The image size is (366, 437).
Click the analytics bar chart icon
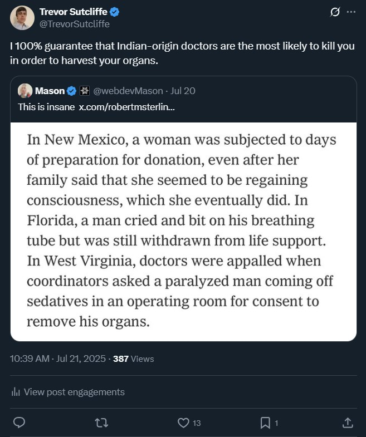[16, 392]
